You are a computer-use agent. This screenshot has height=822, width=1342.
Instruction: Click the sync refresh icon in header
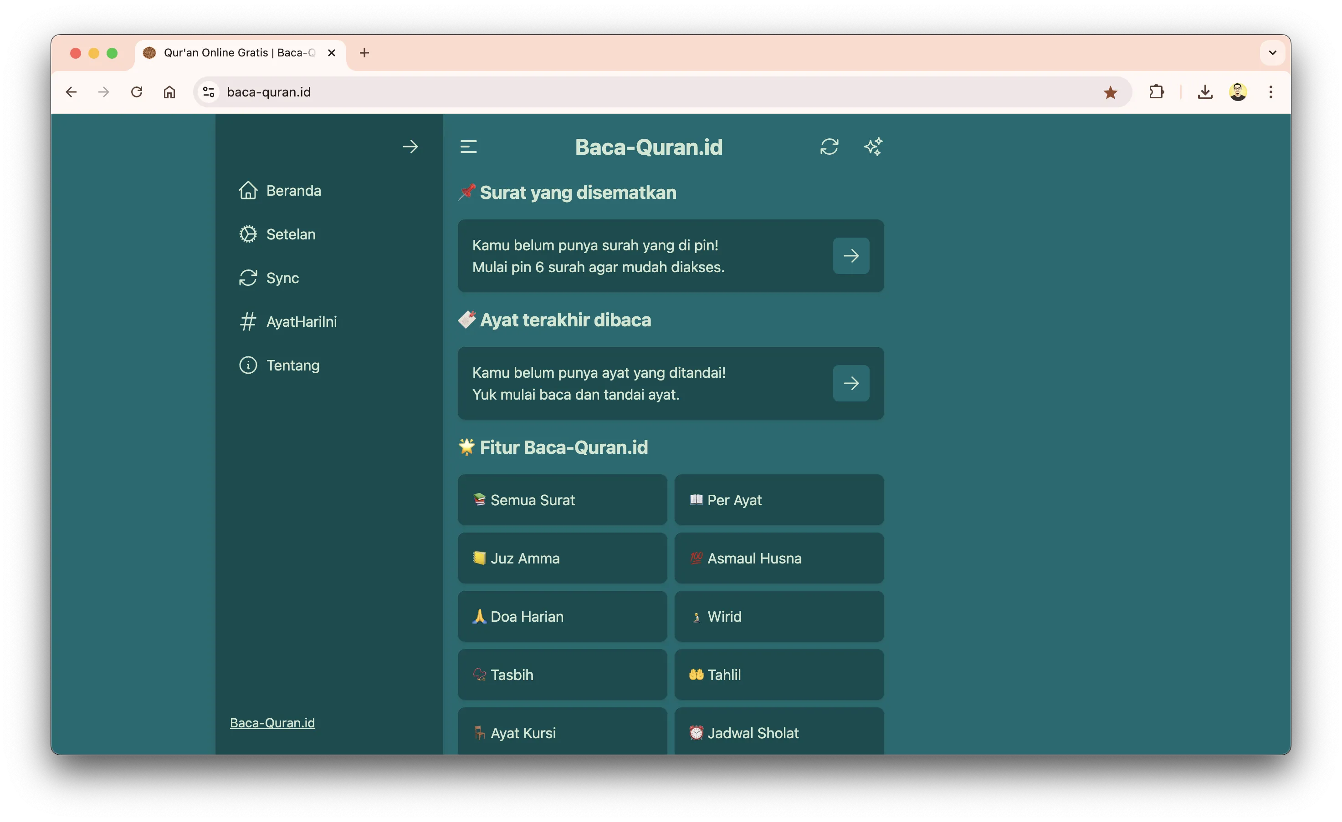point(829,147)
